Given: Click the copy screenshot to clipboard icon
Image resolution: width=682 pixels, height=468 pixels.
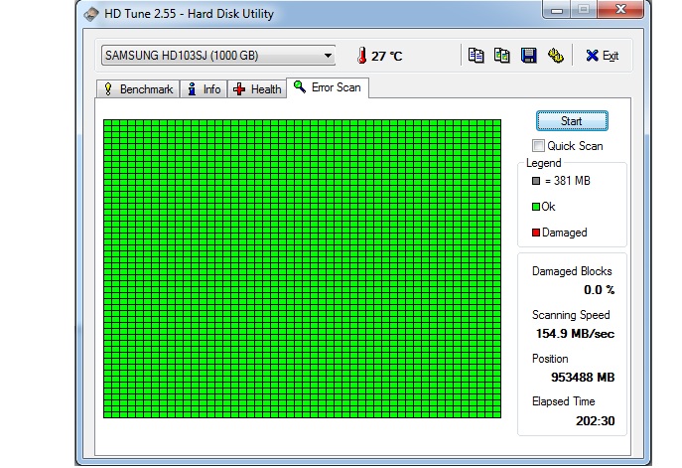Looking at the screenshot, I should coord(502,56).
